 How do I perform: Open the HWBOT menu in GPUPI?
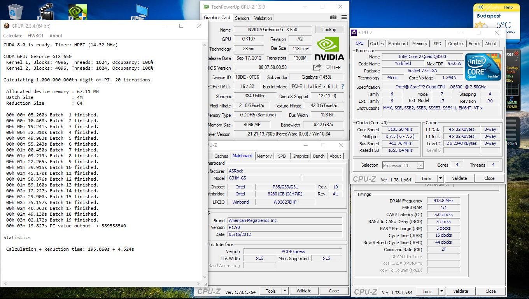36,35
